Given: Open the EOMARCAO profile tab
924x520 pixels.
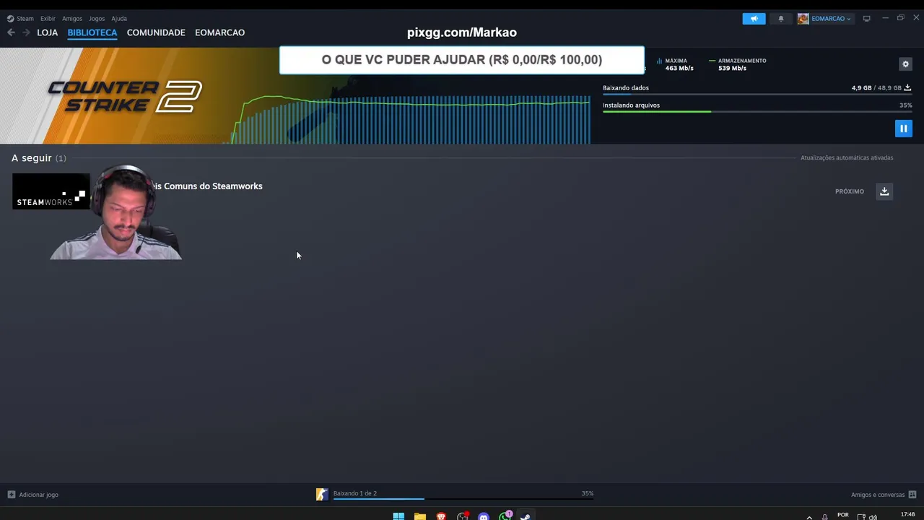Looking at the screenshot, I should point(219,32).
